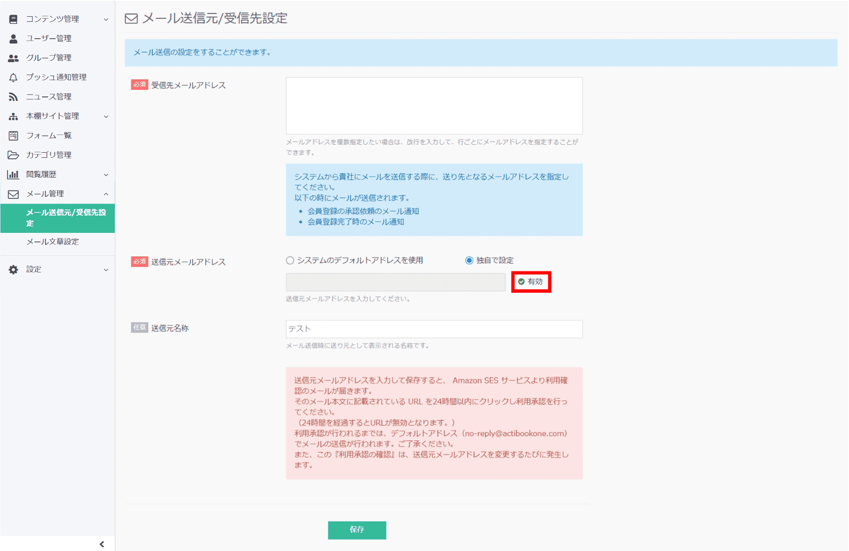
Task: Select システムのデフォルトアドレスを使用 radio button
Action: point(290,260)
